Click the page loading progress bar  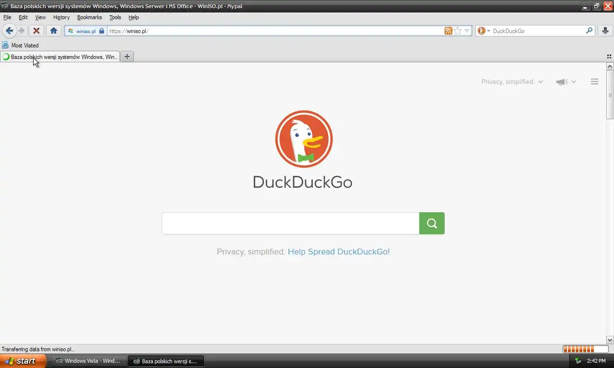pyautogui.click(x=585, y=349)
